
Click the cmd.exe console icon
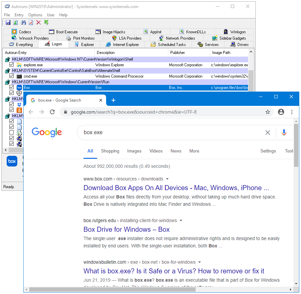click(x=19, y=76)
